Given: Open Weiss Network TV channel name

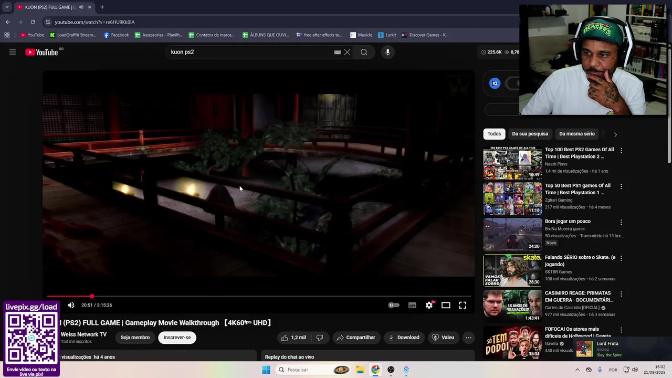Looking at the screenshot, I should 83,334.
